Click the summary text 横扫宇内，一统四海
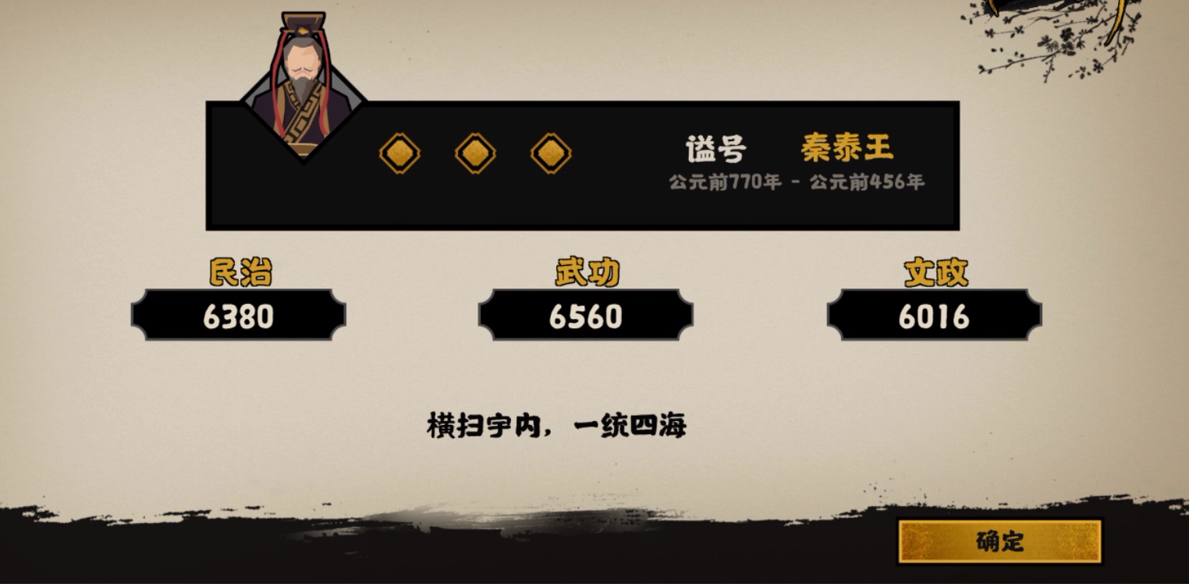The height and width of the screenshot is (584, 1189). pos(556,426)
